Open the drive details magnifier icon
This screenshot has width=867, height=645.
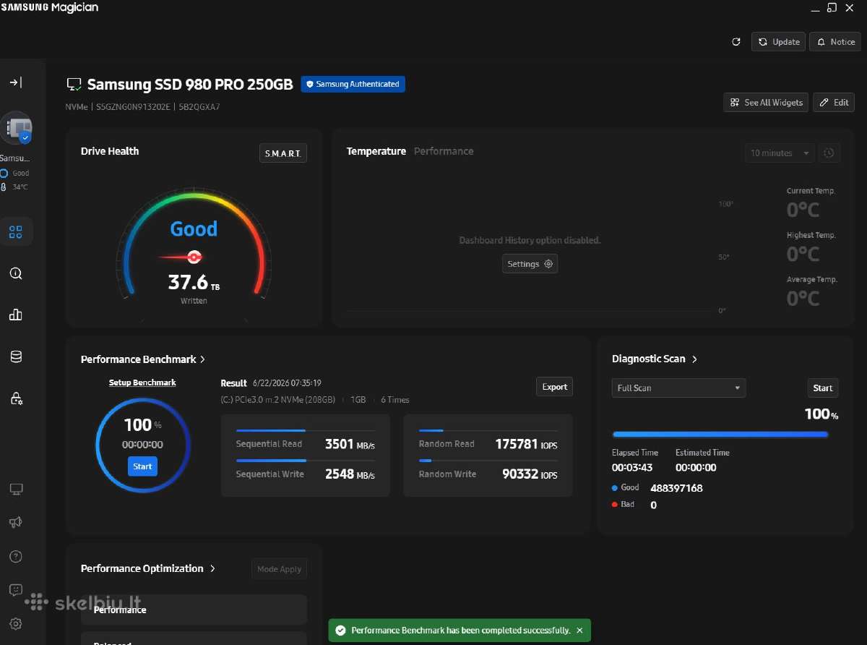pyautogui.click(x=16, y=273)
